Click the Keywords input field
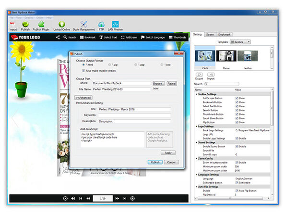 click(x=135, y=115)
